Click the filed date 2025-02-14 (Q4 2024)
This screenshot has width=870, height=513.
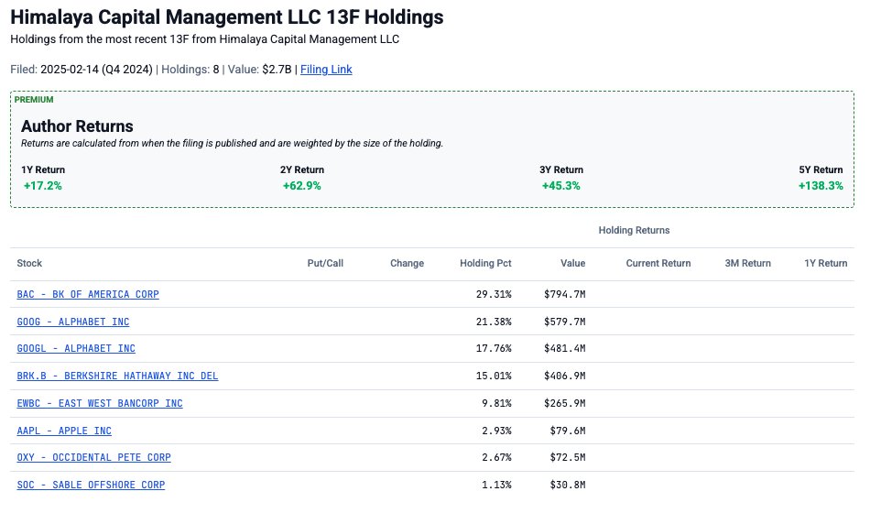tap(96, 70)
